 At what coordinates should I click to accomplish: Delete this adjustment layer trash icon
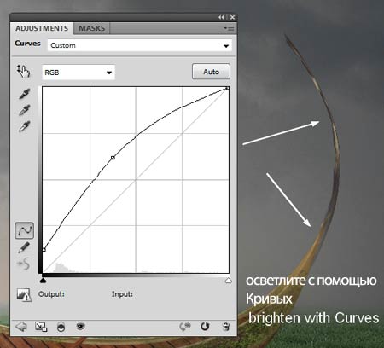pyautogui.click(x=226, y=327)
